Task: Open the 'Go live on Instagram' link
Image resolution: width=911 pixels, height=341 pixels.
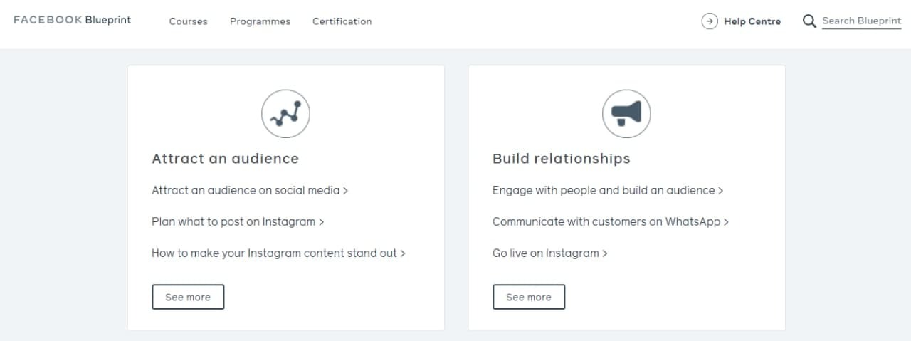Action: (549, 253)
